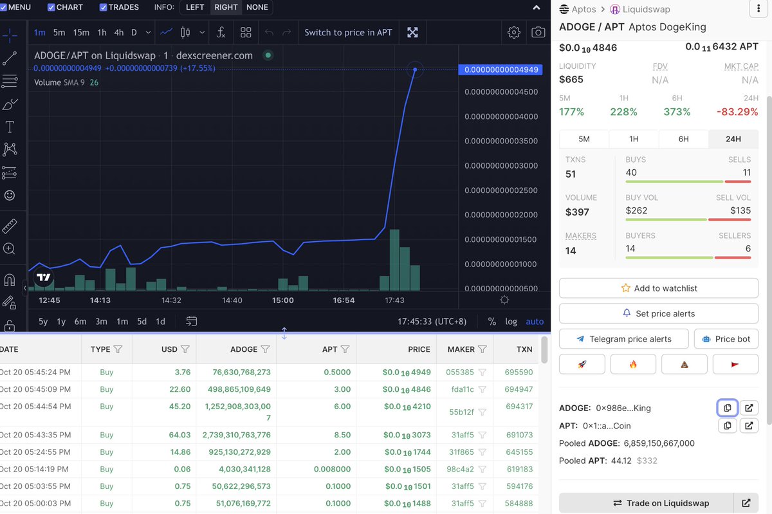Switch stats to the 1H tab

(634, 139)
